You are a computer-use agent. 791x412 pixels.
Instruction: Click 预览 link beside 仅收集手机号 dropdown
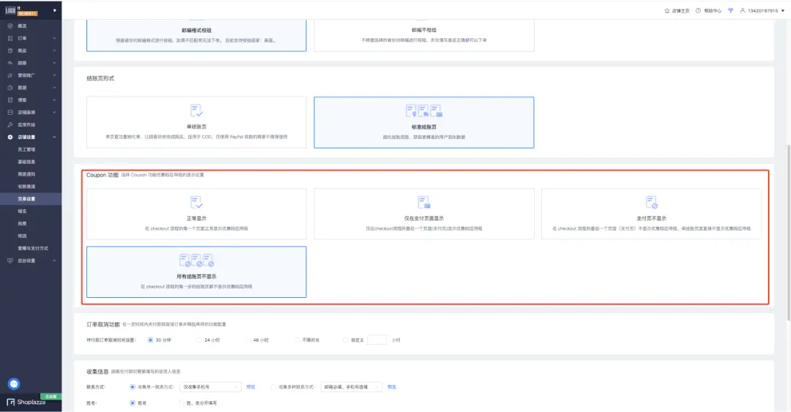pos(250,386)
